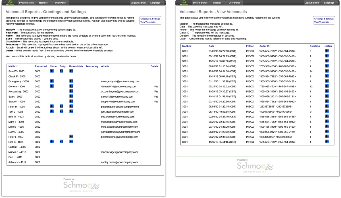Listen to the 24-second voicemail
The height and width of the screenshot is (198, 341).
327,71
